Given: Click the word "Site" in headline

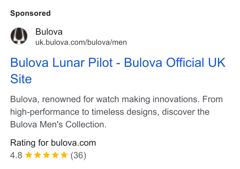Looking at the screenshot, I should tap(21, 79).
